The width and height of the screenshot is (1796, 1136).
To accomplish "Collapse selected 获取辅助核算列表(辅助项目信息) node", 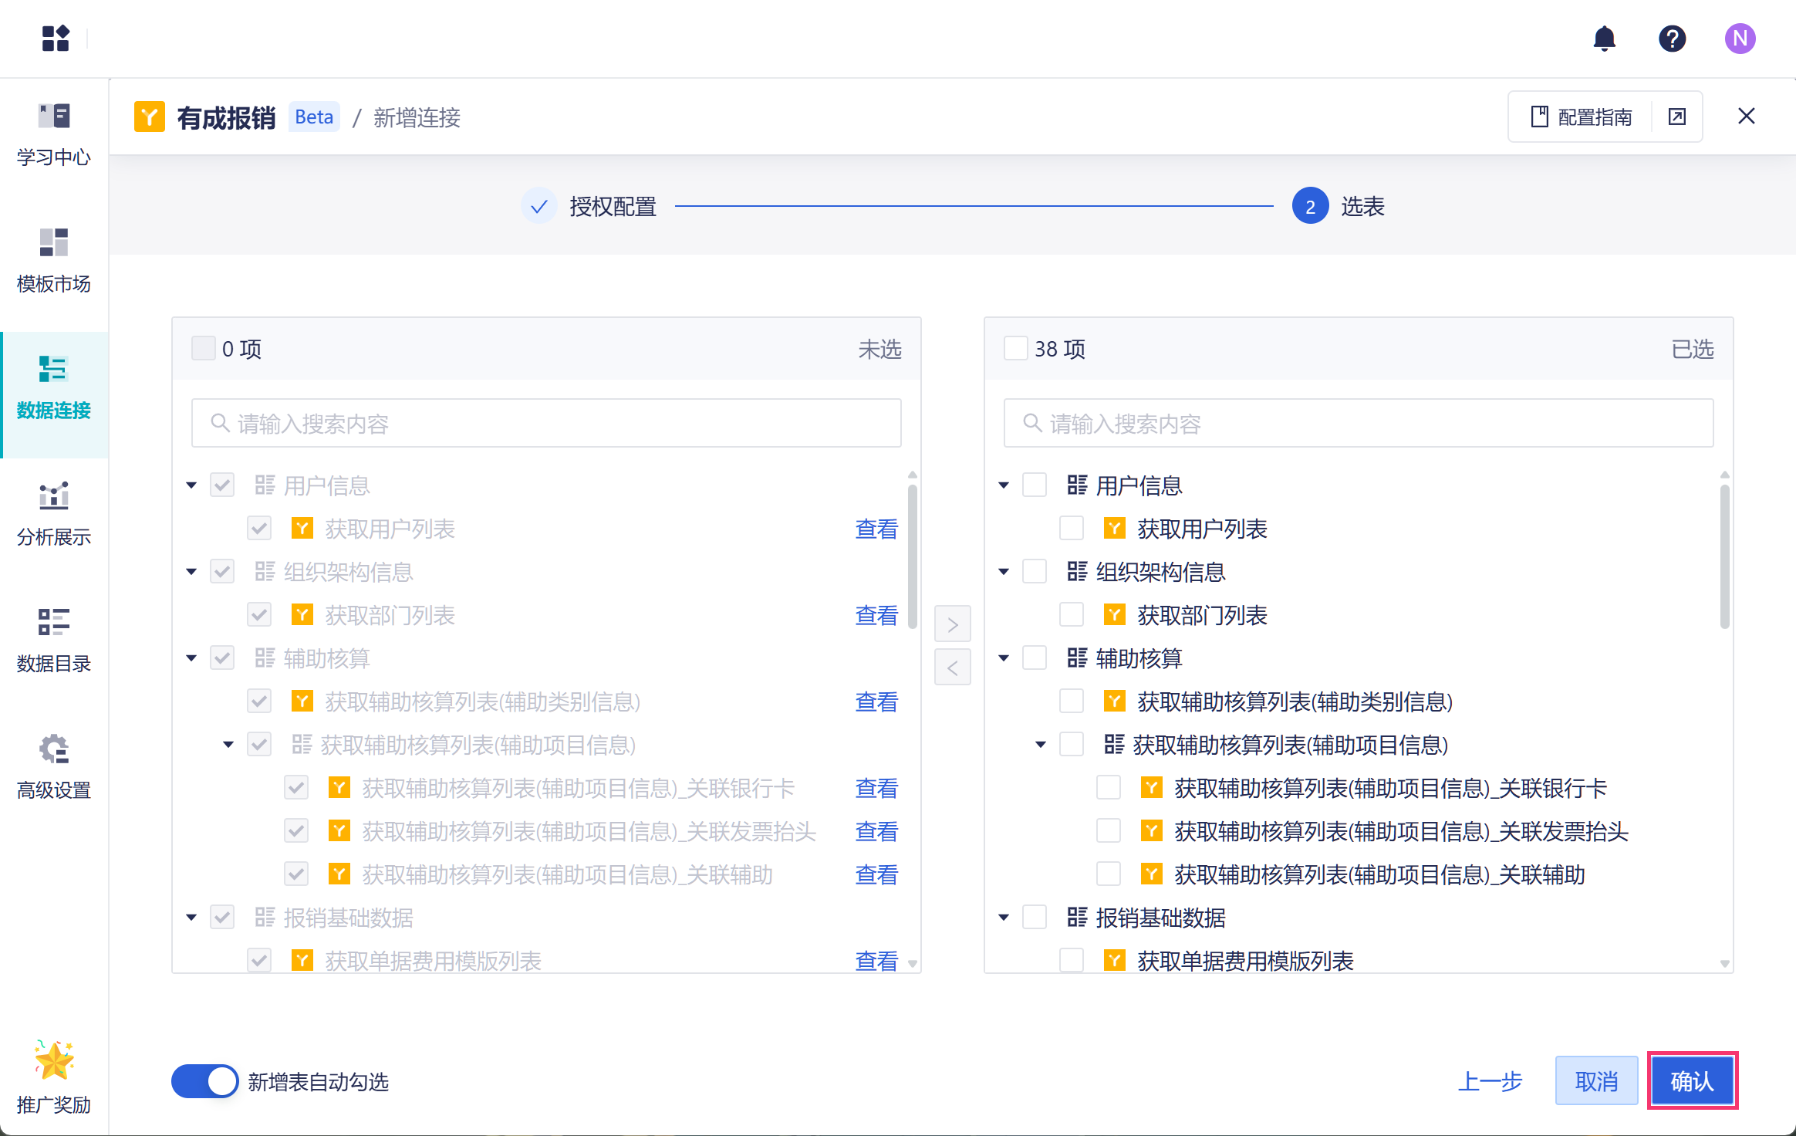I will point(1041,745).
